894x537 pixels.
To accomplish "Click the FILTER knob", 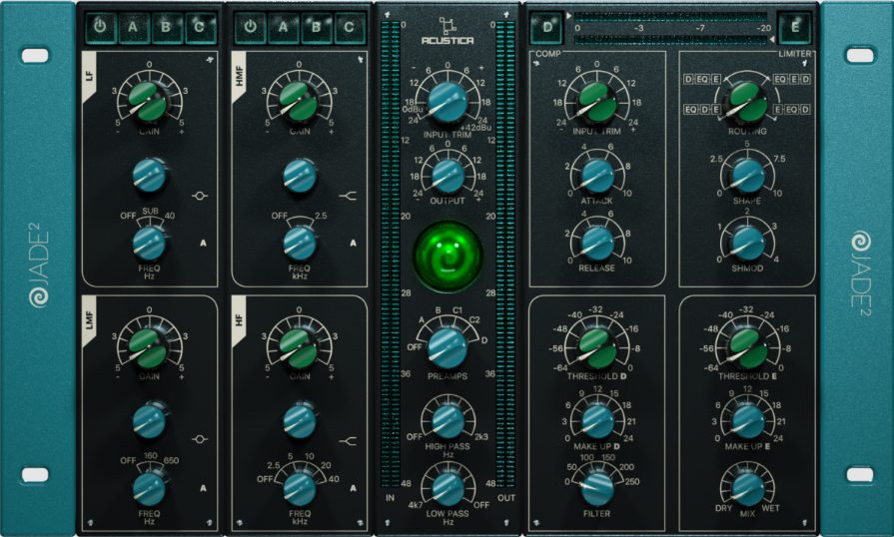I will pyautogui.click(x=597, y=489).
